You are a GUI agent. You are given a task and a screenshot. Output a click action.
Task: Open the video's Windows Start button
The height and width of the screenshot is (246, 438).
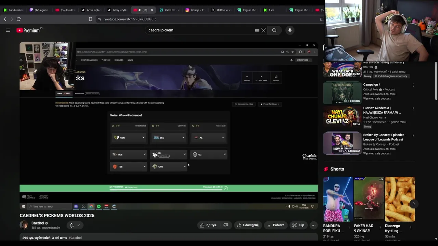[23, 206]
